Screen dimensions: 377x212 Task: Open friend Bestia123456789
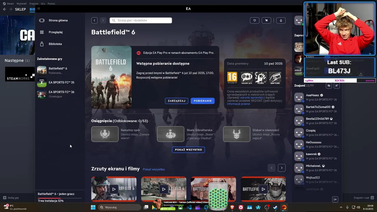(317, 121)
